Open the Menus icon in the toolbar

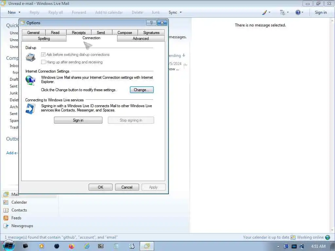pyautogui.click(x=282, y=12)
